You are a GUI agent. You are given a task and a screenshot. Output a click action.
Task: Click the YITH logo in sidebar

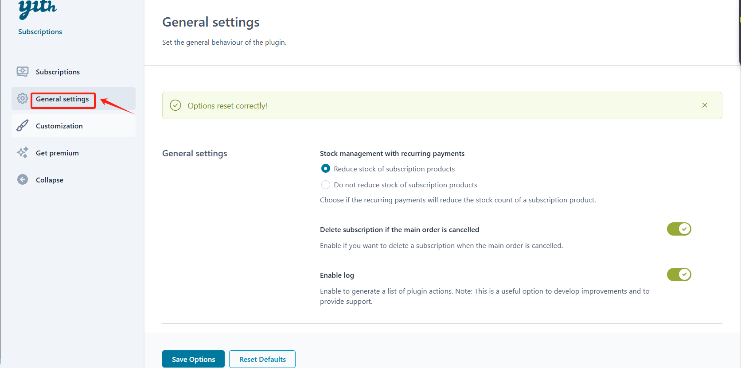pos(38,9)
